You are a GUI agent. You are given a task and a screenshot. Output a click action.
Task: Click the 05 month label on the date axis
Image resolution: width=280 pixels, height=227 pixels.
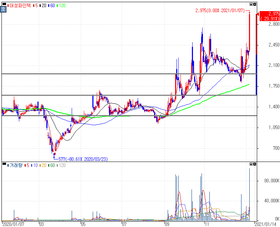(x=83, y=224)
